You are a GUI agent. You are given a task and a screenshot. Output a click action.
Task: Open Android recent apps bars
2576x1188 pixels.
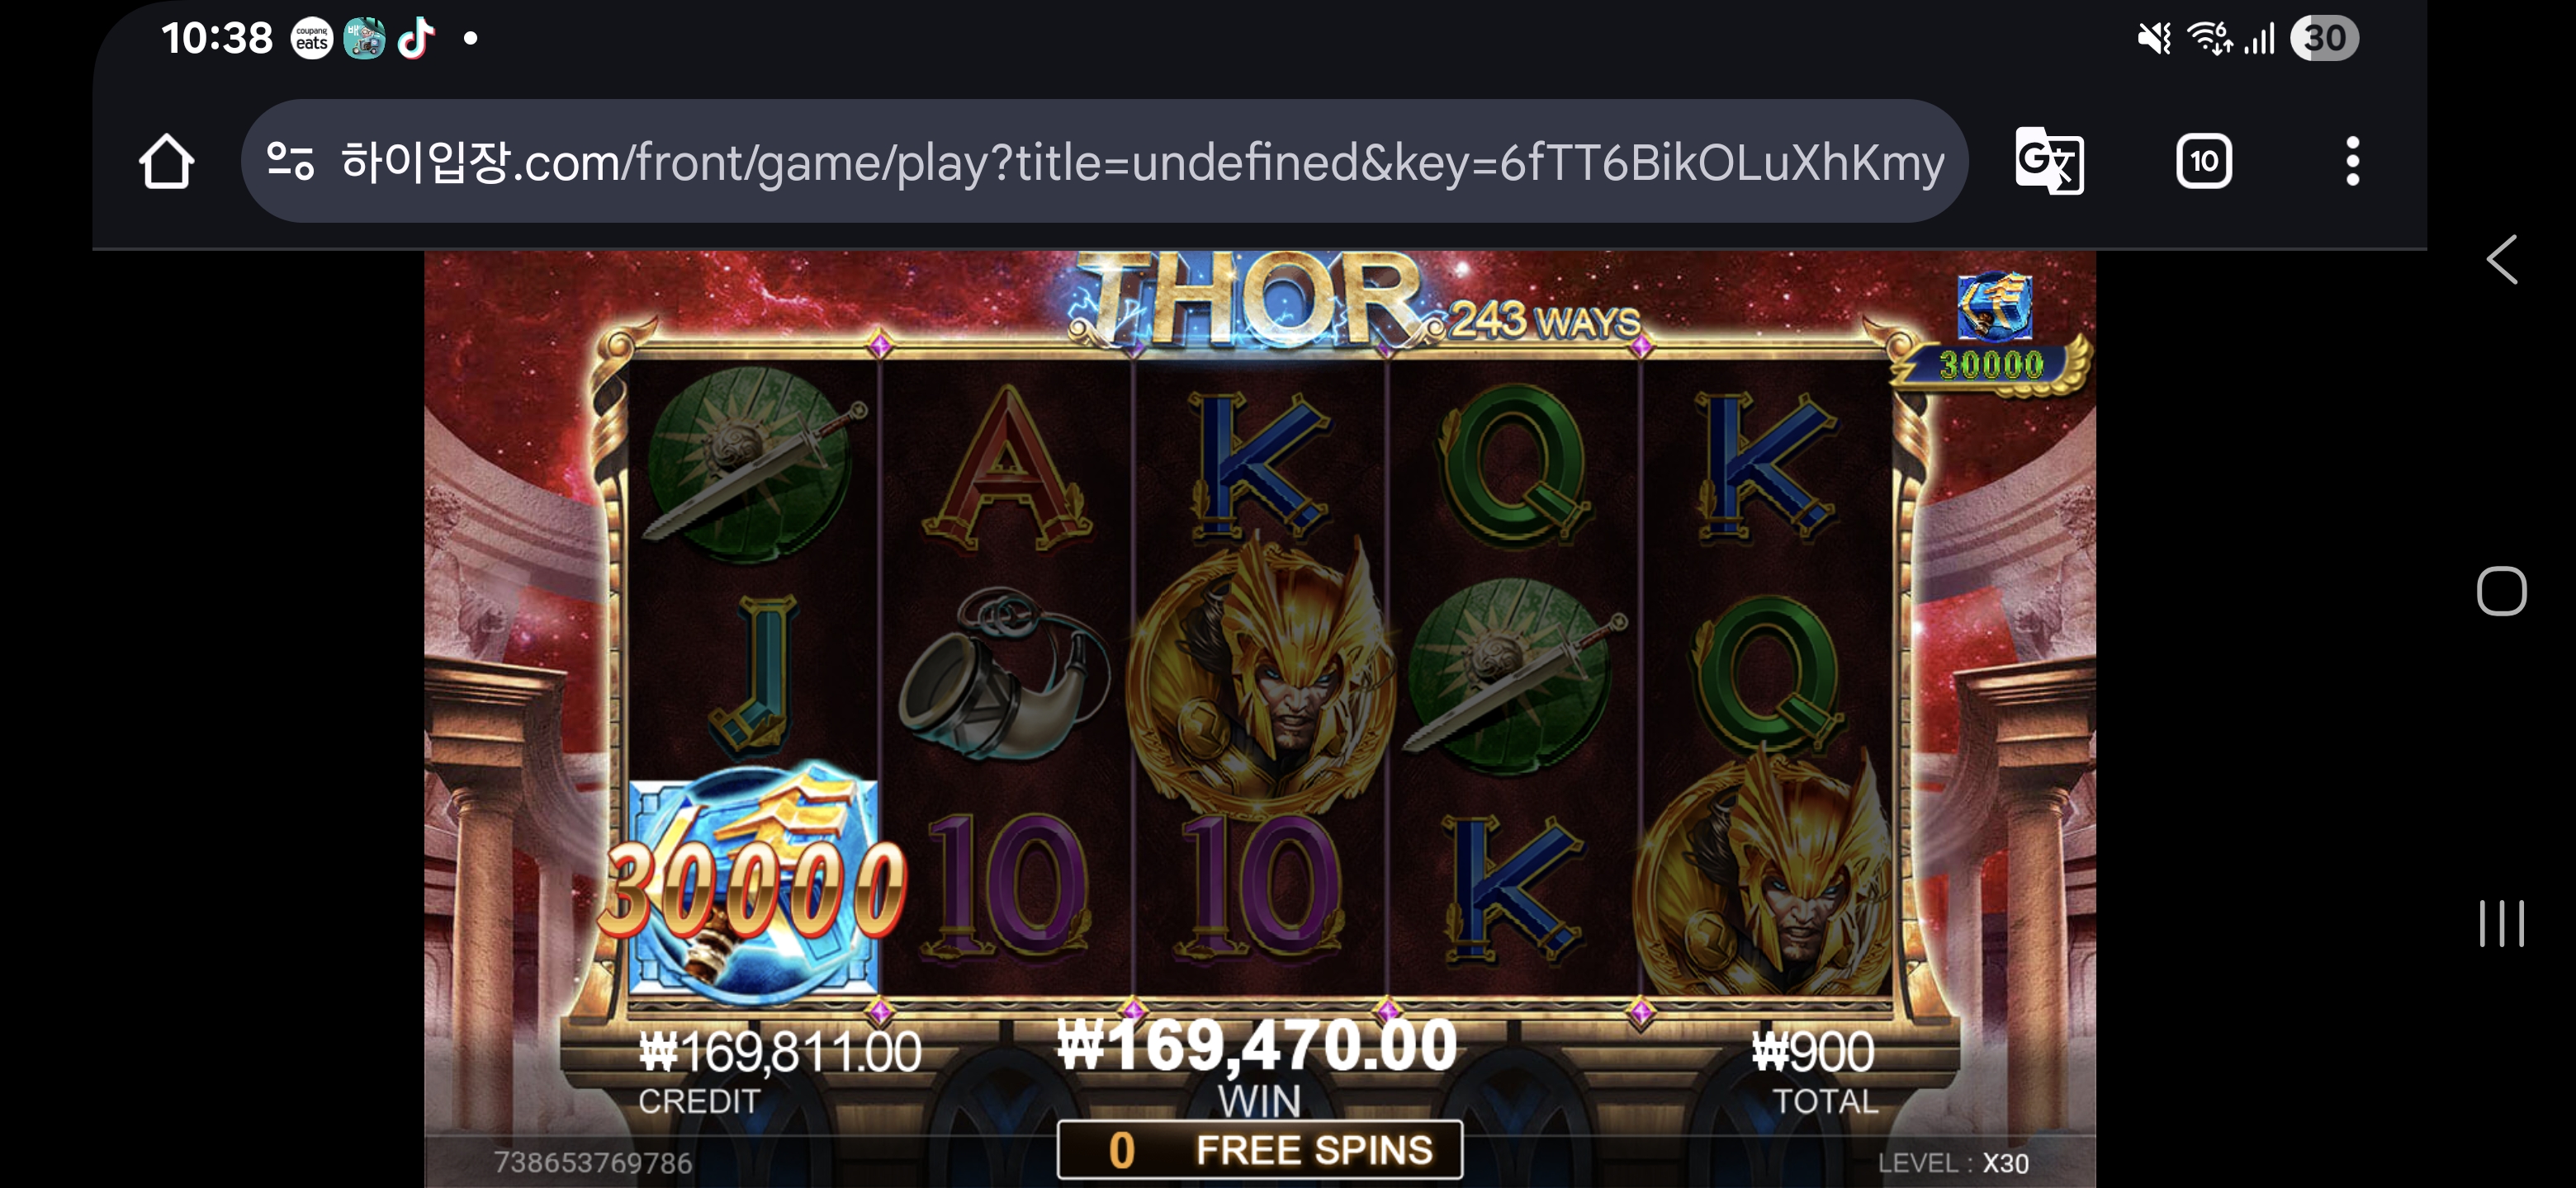(x=2501, y=923)
